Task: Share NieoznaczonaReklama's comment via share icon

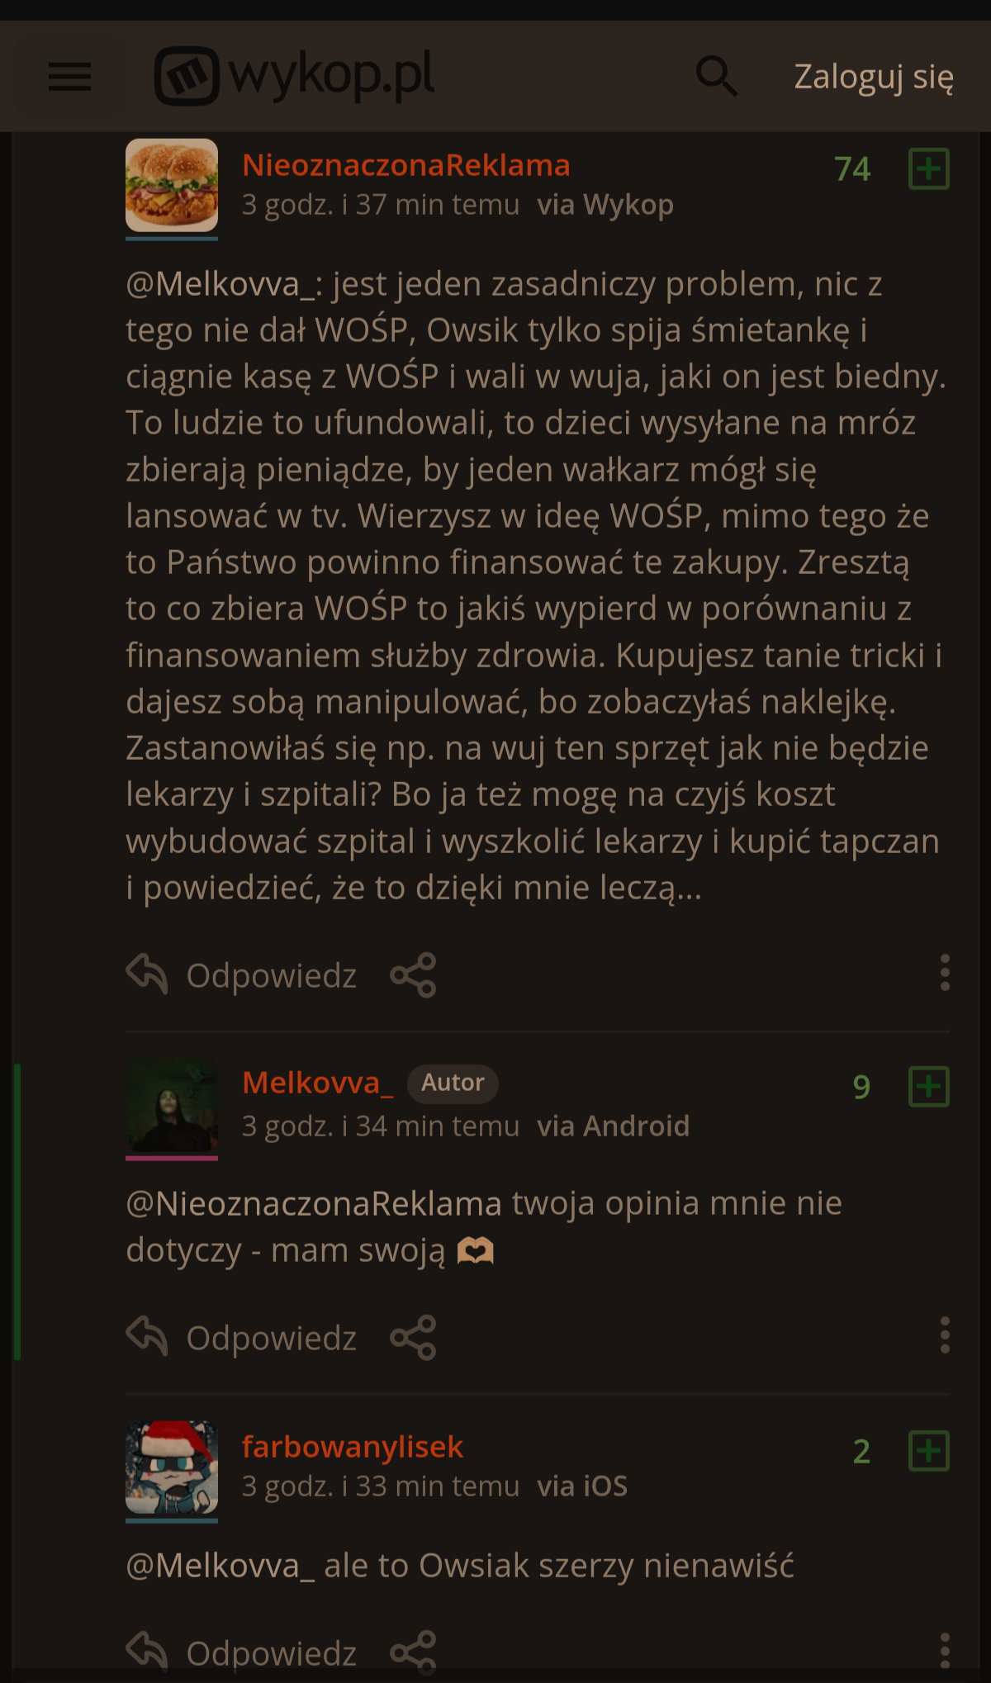Action: tap(413, 974)
